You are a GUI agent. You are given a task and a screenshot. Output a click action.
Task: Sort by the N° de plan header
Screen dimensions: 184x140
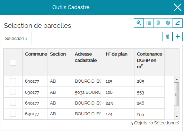point(116,54)
